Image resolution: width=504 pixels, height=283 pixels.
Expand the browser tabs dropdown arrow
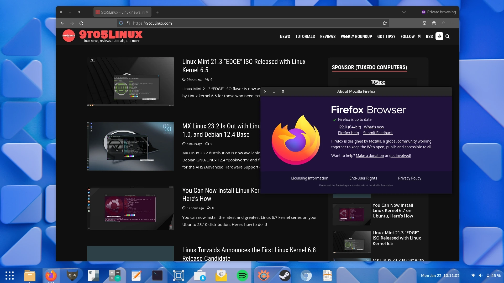(404, 12)
